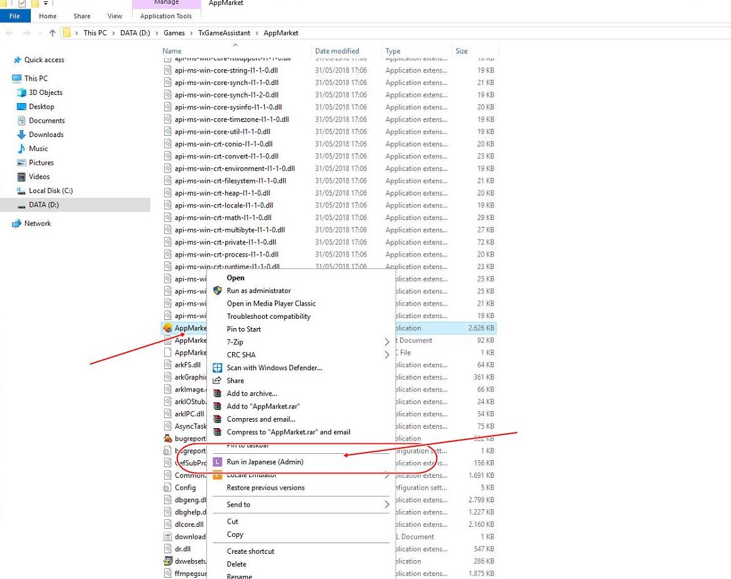Open the File ribbon tab
Screen dimensions: 731x579
[15, 16]
